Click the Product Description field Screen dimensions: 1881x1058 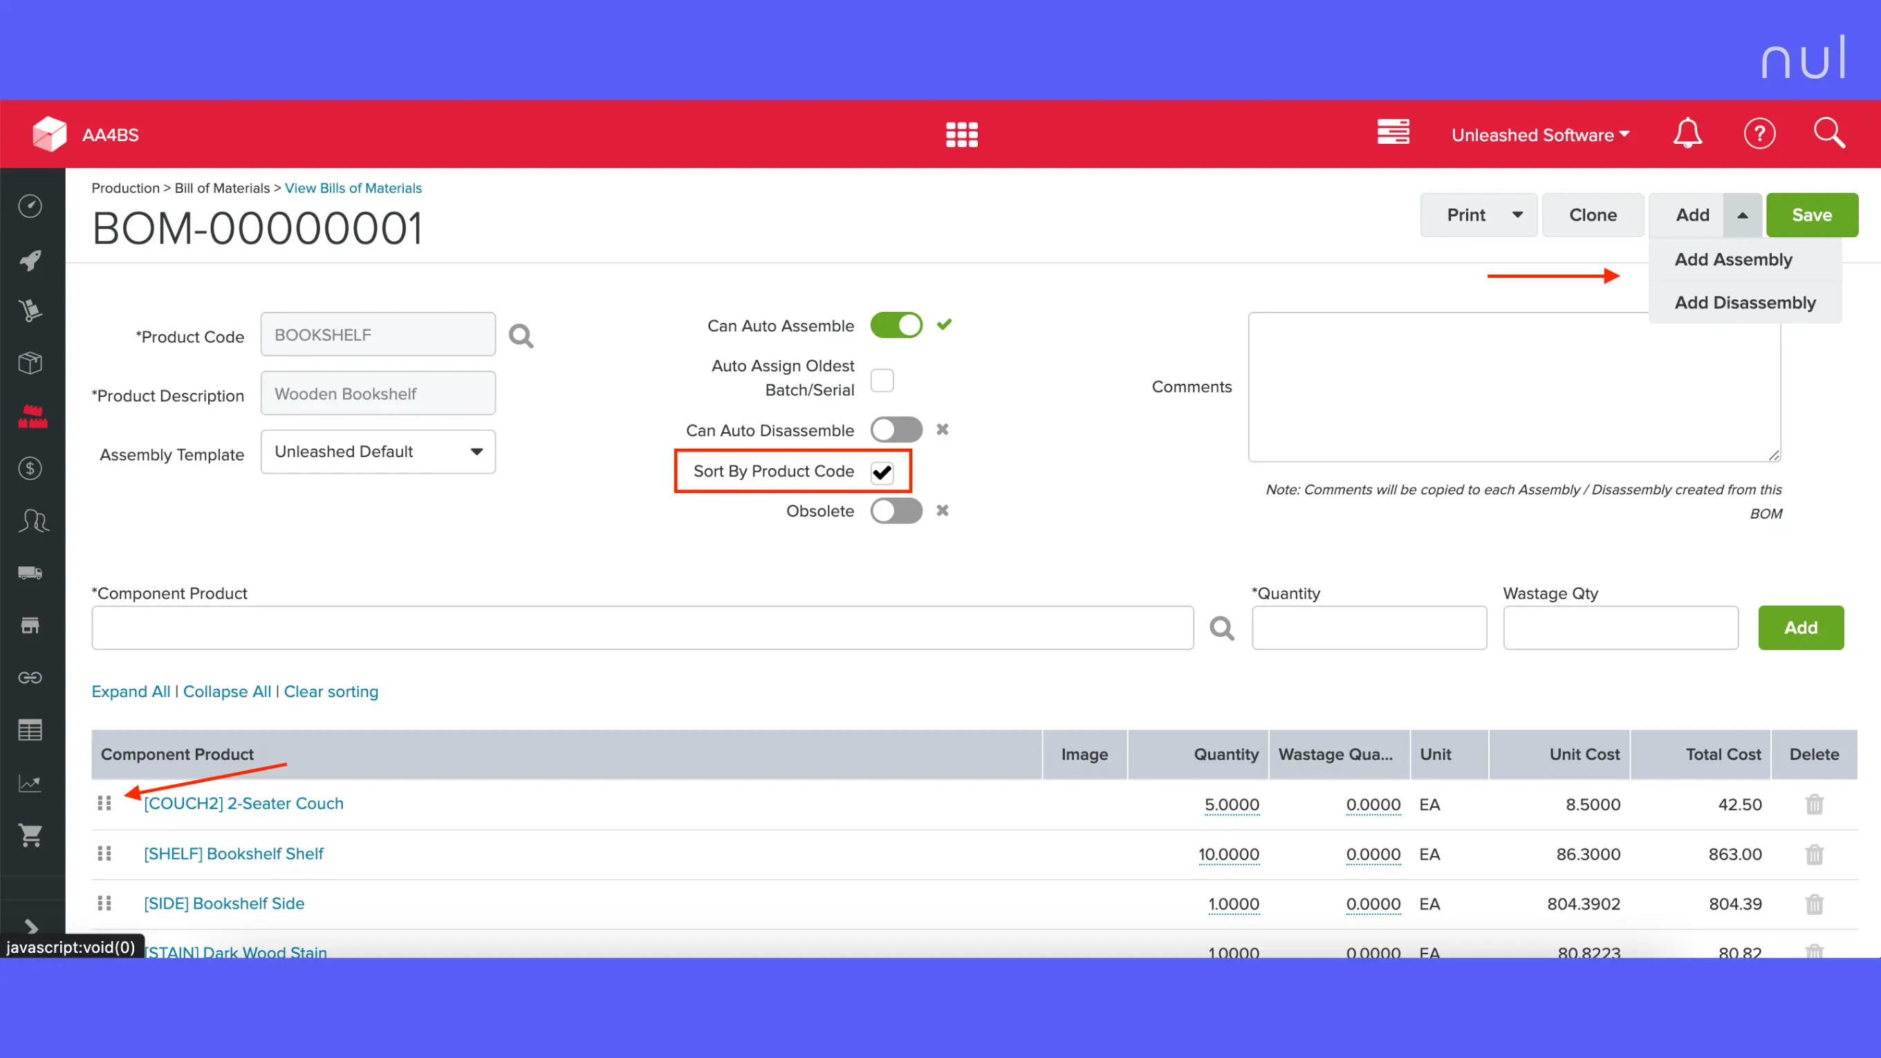(378, 393)
